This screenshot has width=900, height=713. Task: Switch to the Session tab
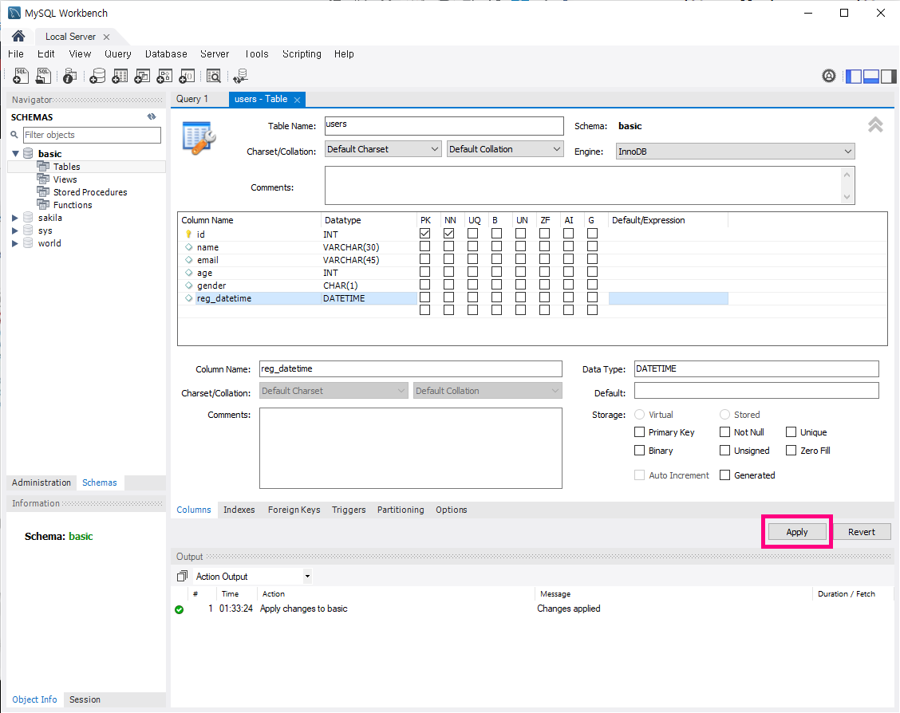[x=85, y=699]
